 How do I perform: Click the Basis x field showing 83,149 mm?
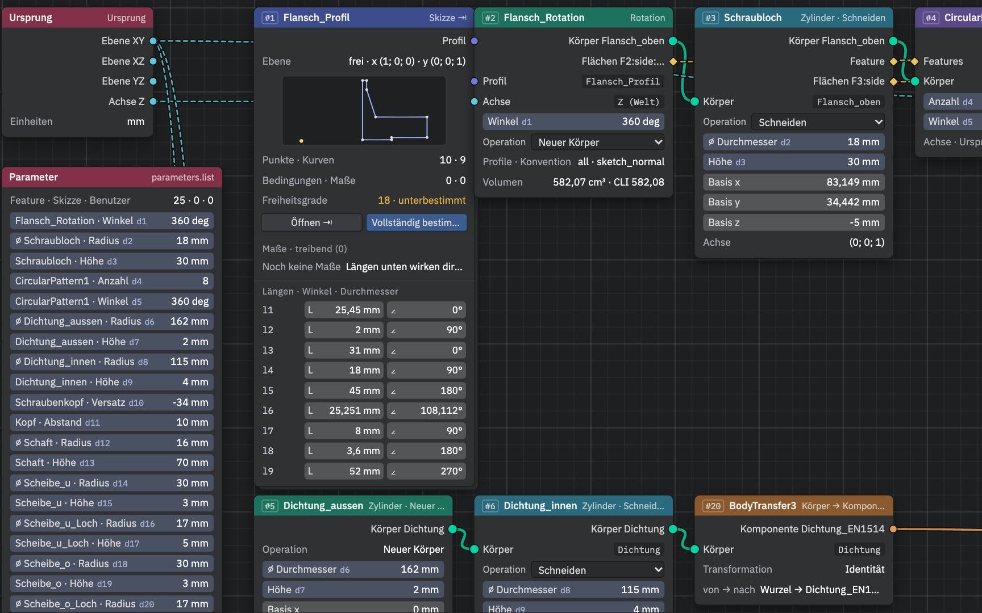point(794,182)
